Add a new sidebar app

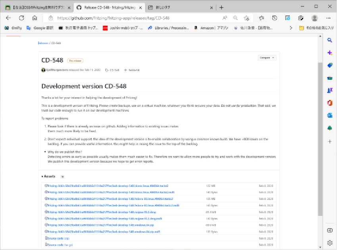point(330,142)
